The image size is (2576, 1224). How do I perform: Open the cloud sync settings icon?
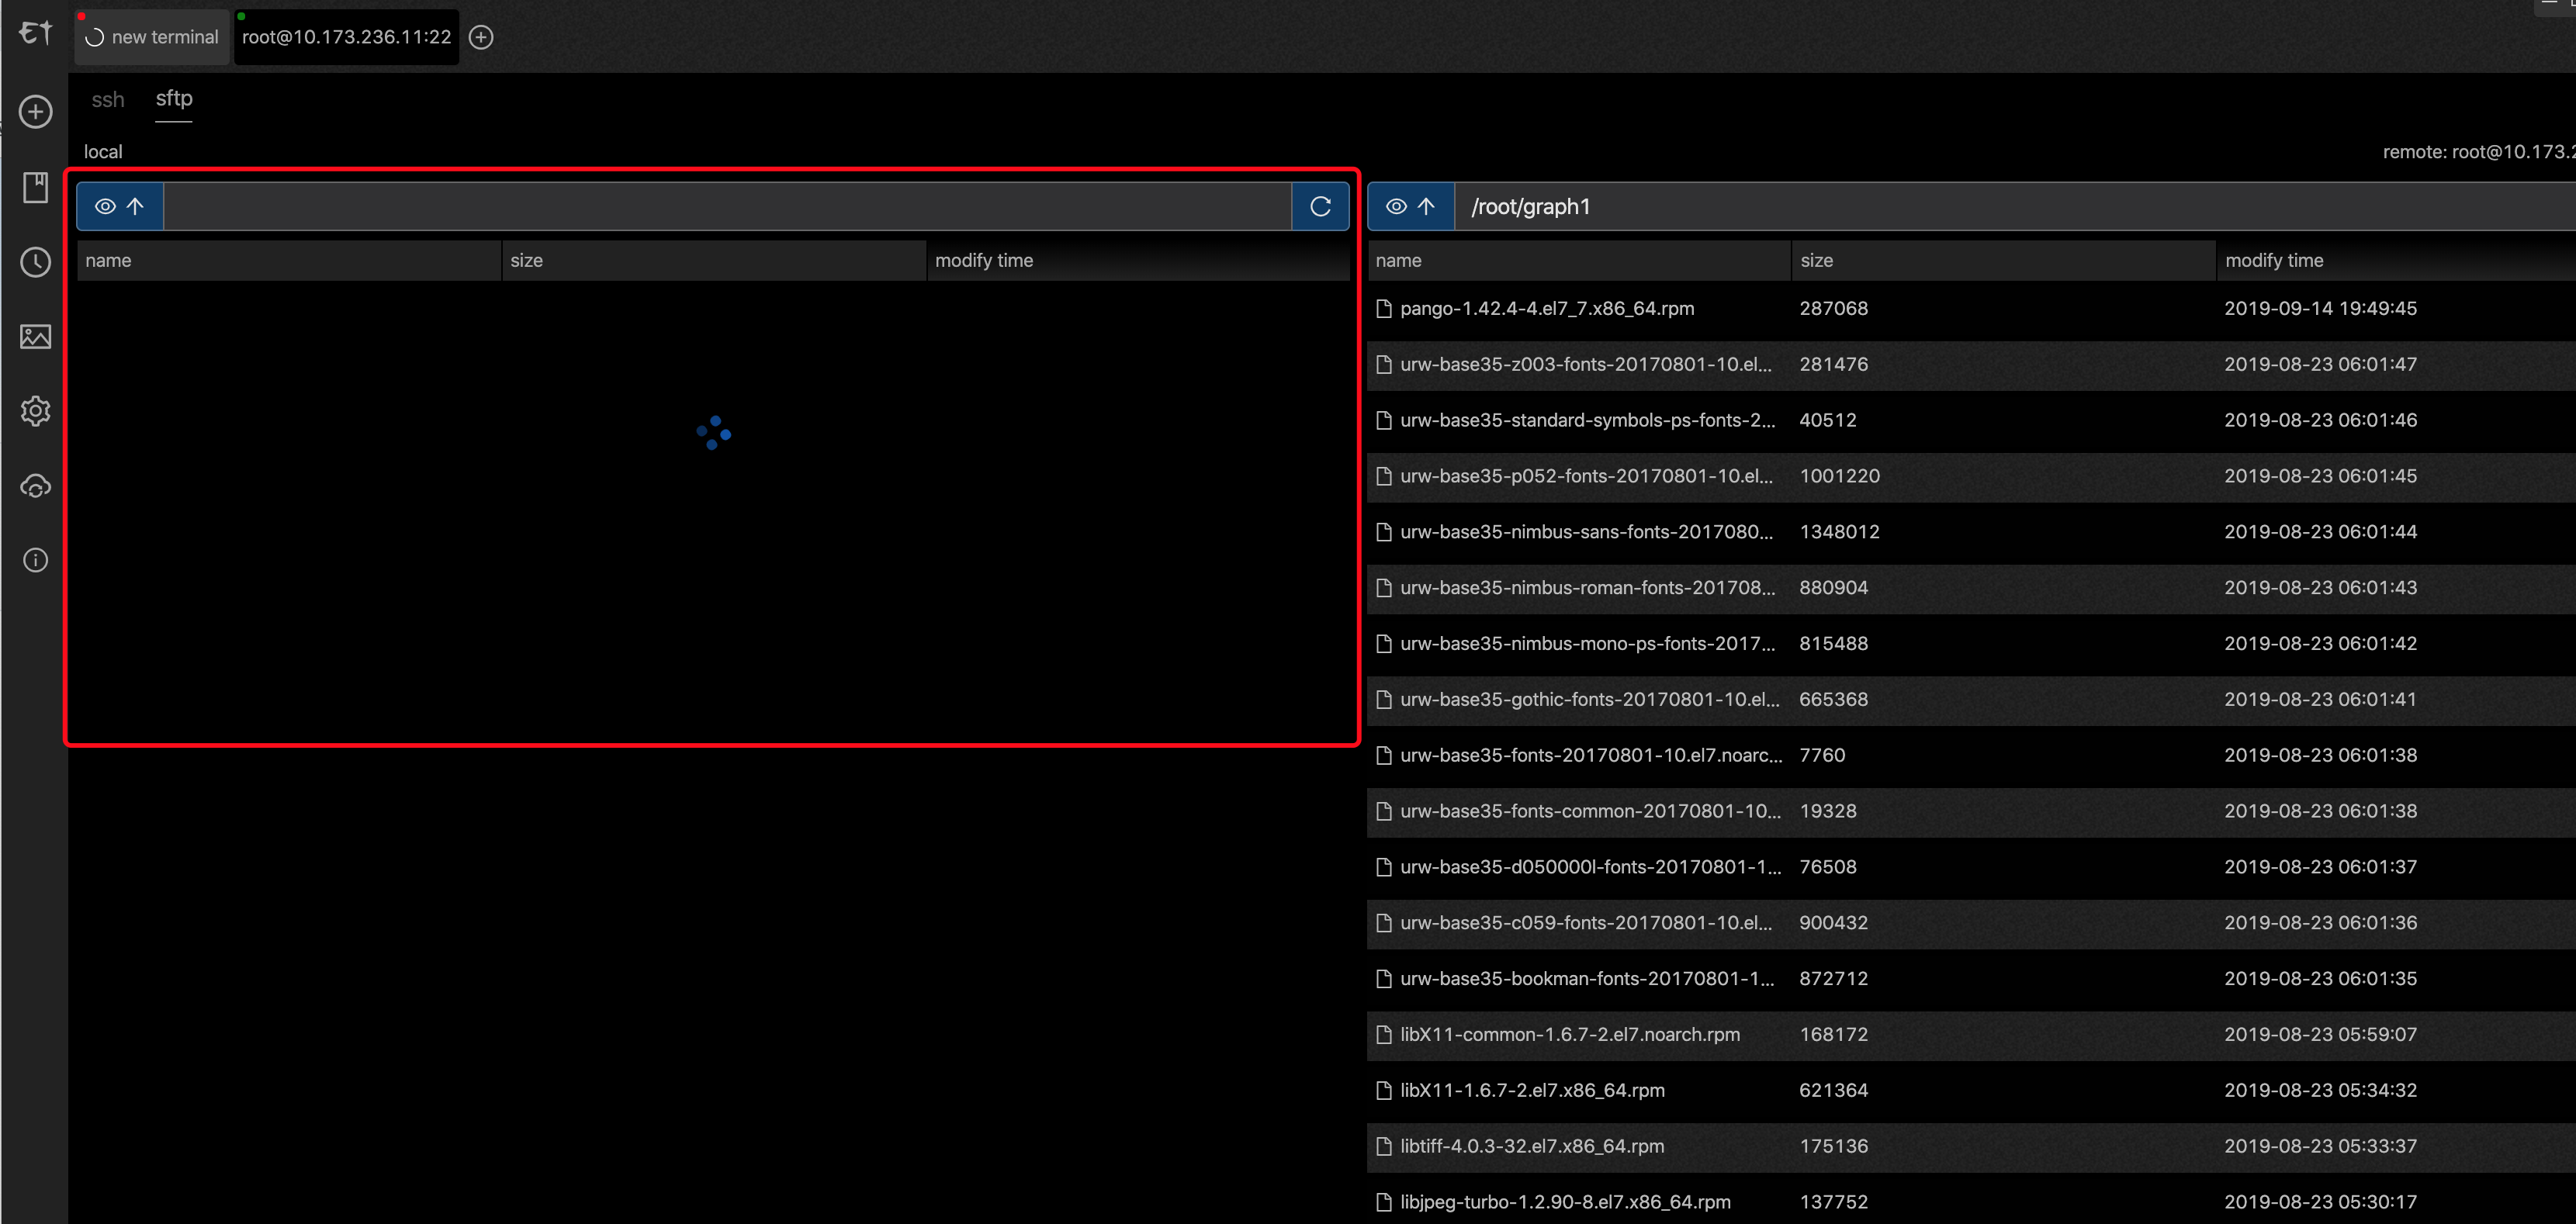[x=36, y=486]
